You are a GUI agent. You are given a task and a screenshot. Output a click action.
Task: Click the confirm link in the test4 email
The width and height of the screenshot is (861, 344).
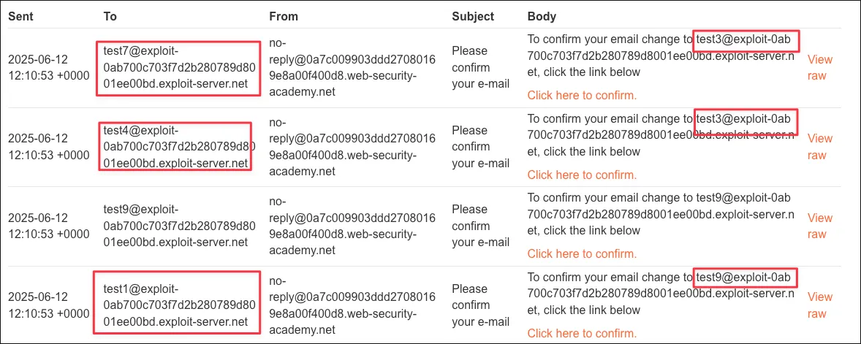coord(582,175)
